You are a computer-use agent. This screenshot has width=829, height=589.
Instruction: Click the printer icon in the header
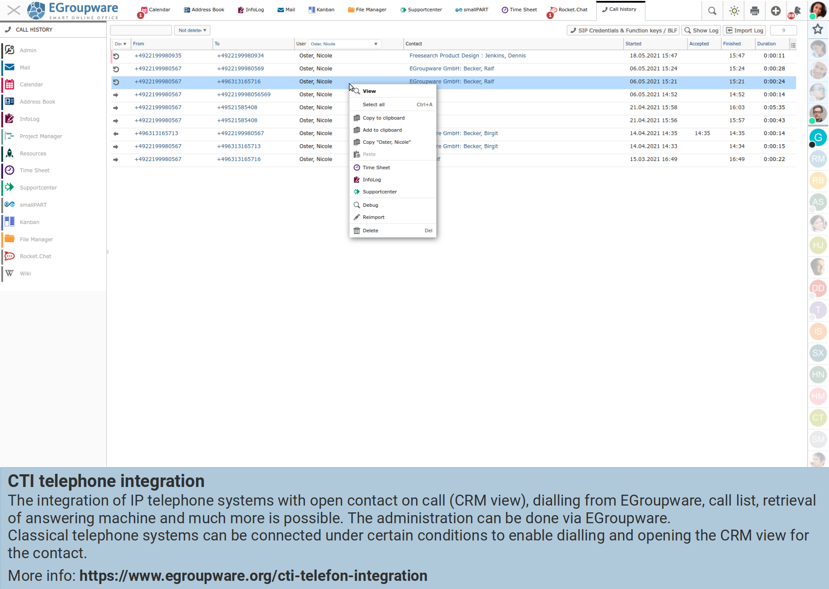click(x=755, y=11)
